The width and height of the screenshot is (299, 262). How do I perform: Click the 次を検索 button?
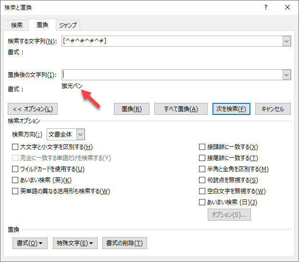pos(231,109)
